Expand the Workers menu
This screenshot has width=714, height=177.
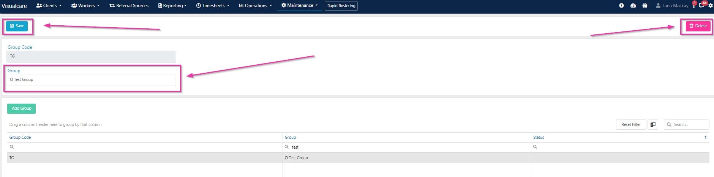(85, 6)
